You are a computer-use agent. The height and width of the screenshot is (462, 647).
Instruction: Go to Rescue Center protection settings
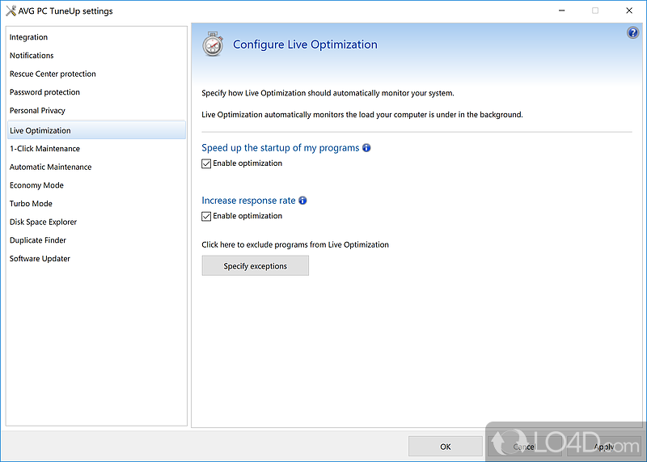click(53, 74)
